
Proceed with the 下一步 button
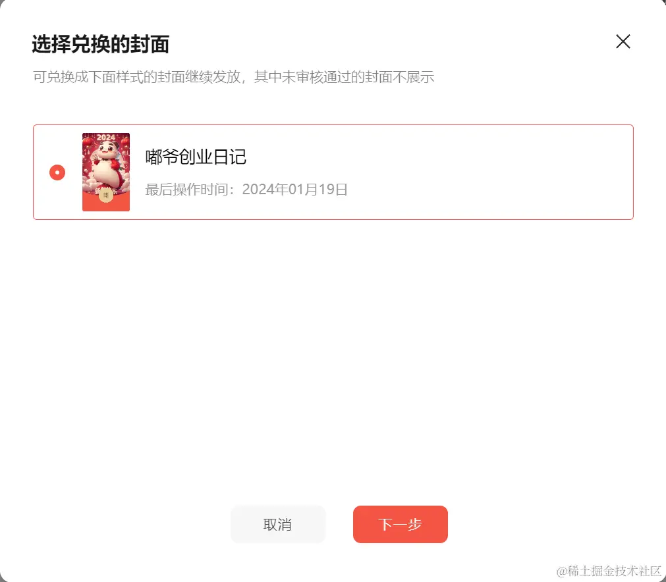click(x=400, y=524)
